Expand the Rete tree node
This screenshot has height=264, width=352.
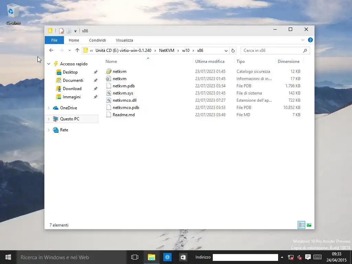(x=49, y=130)
